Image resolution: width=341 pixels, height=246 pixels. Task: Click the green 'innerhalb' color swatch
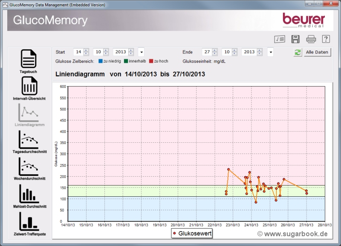tap(126, 61)
